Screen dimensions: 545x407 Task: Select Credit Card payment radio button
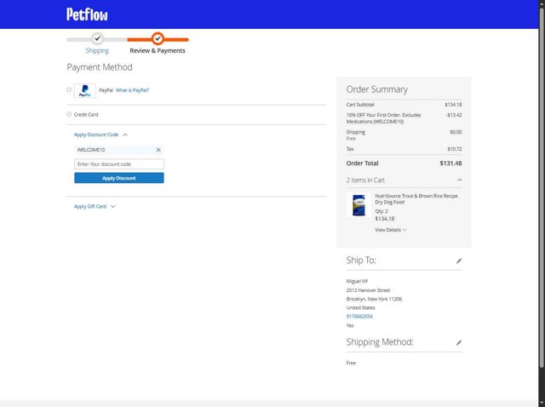pos(69,114)
